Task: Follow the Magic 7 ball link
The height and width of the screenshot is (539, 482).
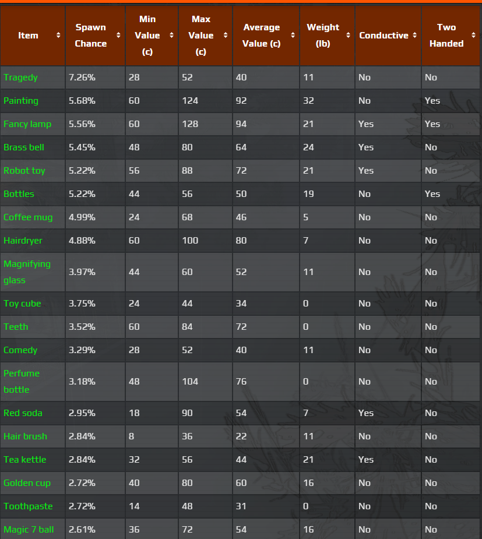Action: pyautogui.click(x=29, y=530)
